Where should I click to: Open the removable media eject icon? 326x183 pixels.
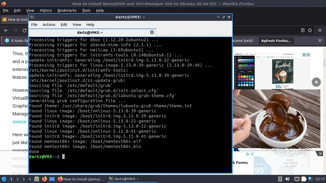tap(280, 179)
